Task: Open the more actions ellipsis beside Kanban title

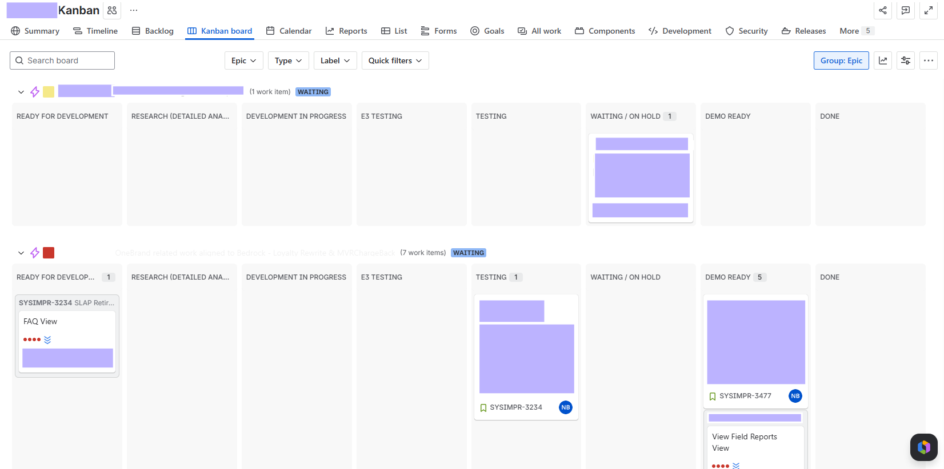Action: click(x=134, y=10)
